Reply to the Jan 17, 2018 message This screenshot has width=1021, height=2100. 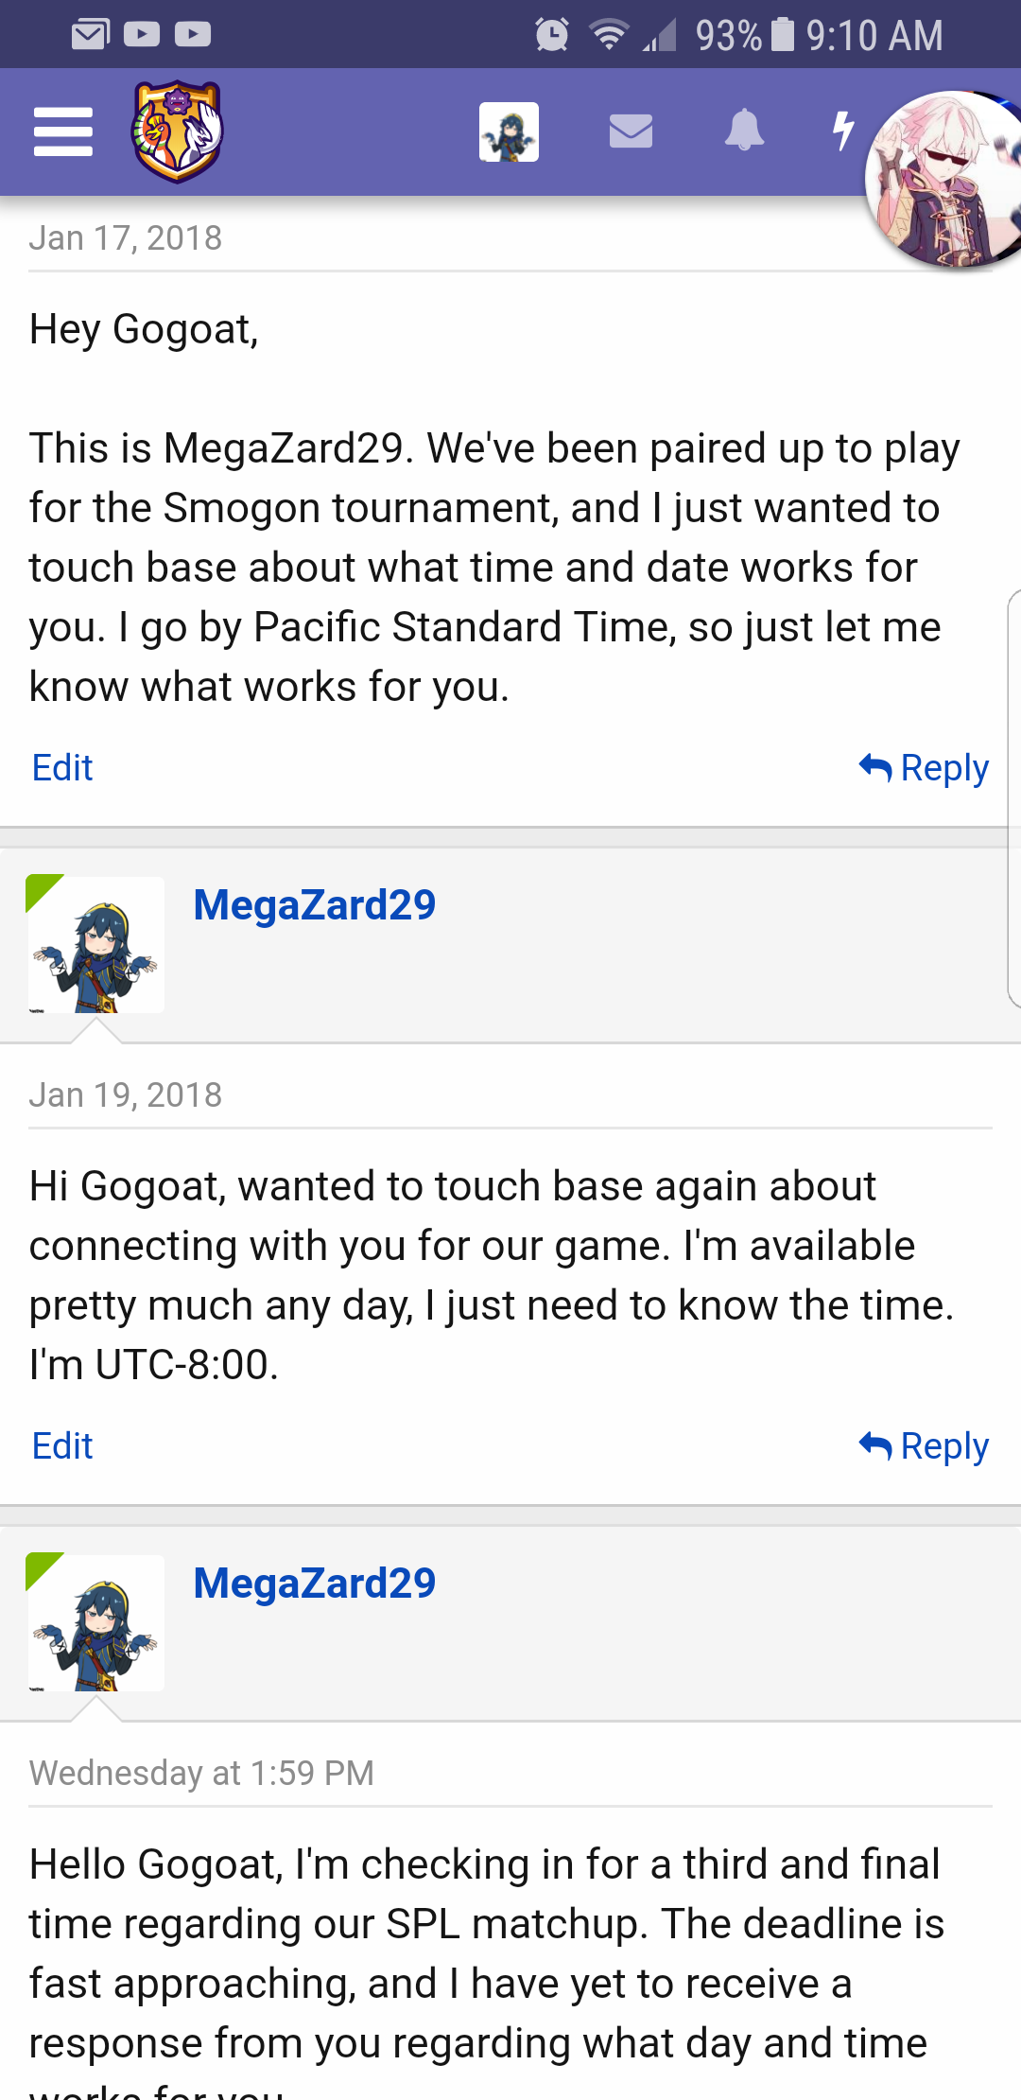click(925, 768)
